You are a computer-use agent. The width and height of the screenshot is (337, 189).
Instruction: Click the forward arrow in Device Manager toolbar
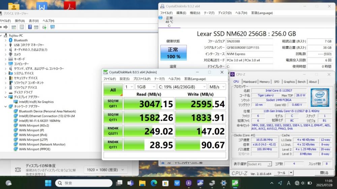(x=6, y=27)
